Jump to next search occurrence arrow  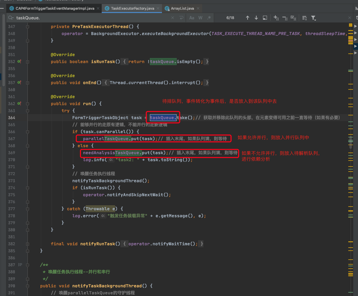pos(256,18)
